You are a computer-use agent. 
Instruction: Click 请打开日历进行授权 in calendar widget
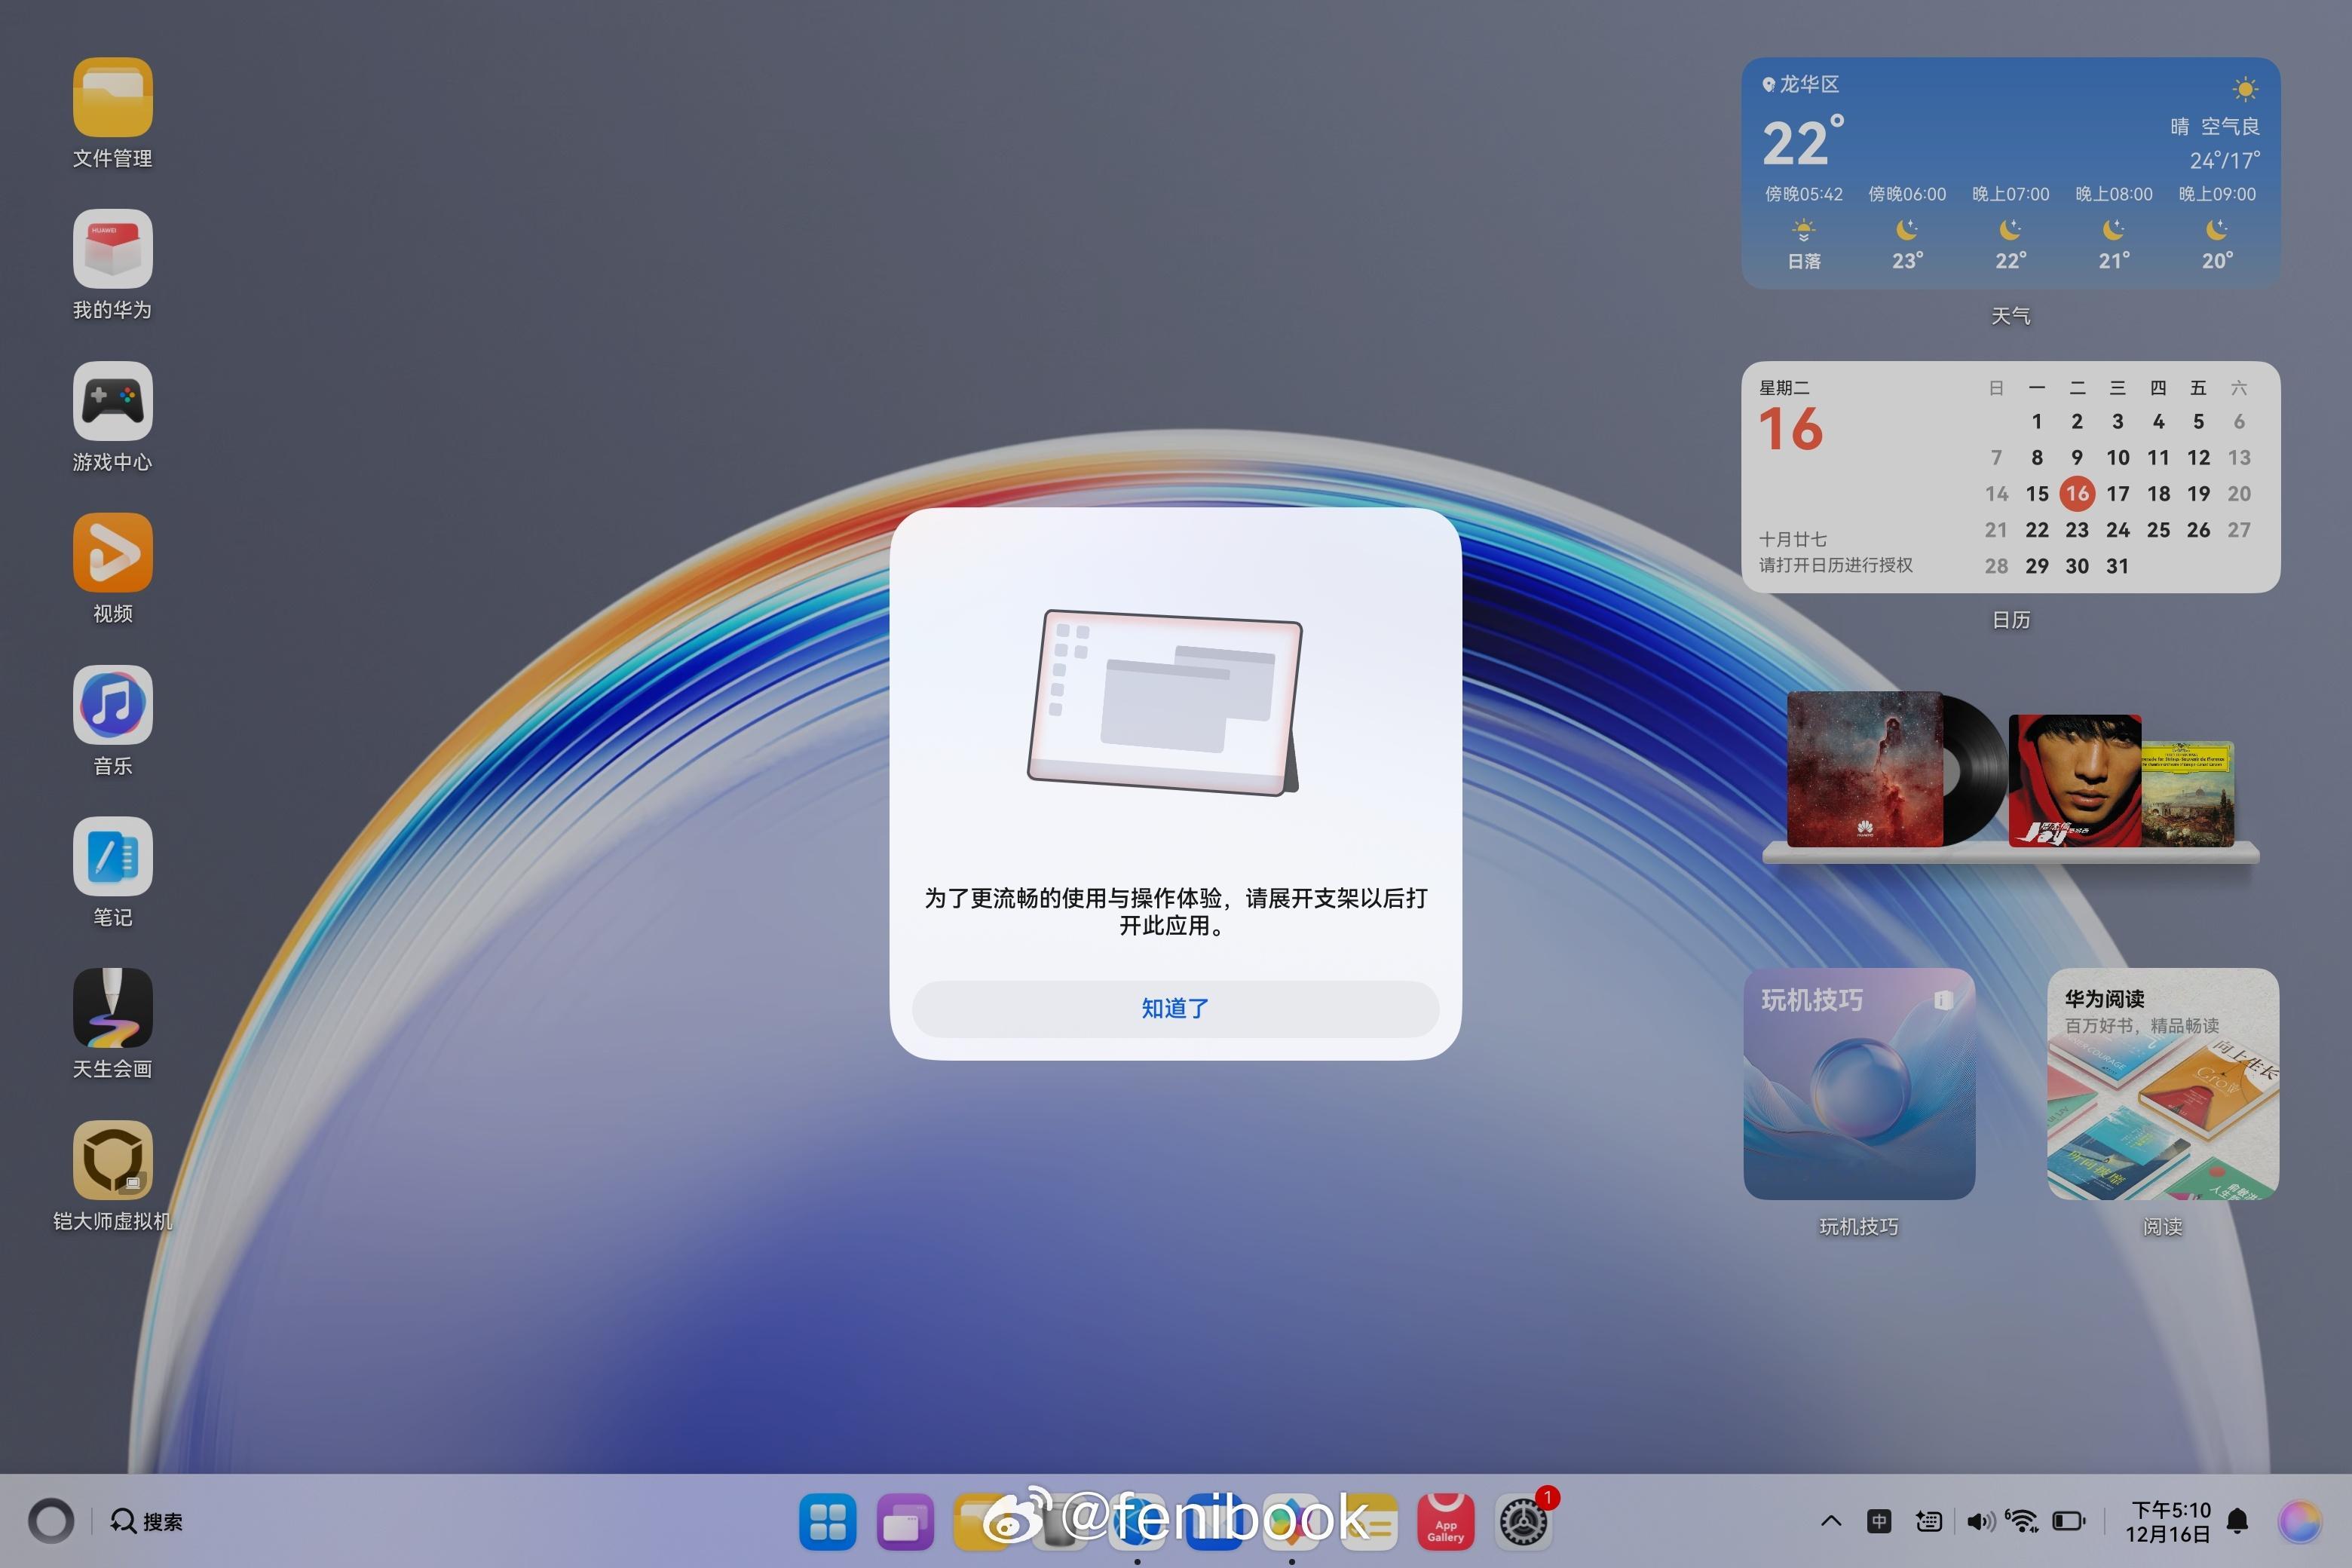point(1835,565)
